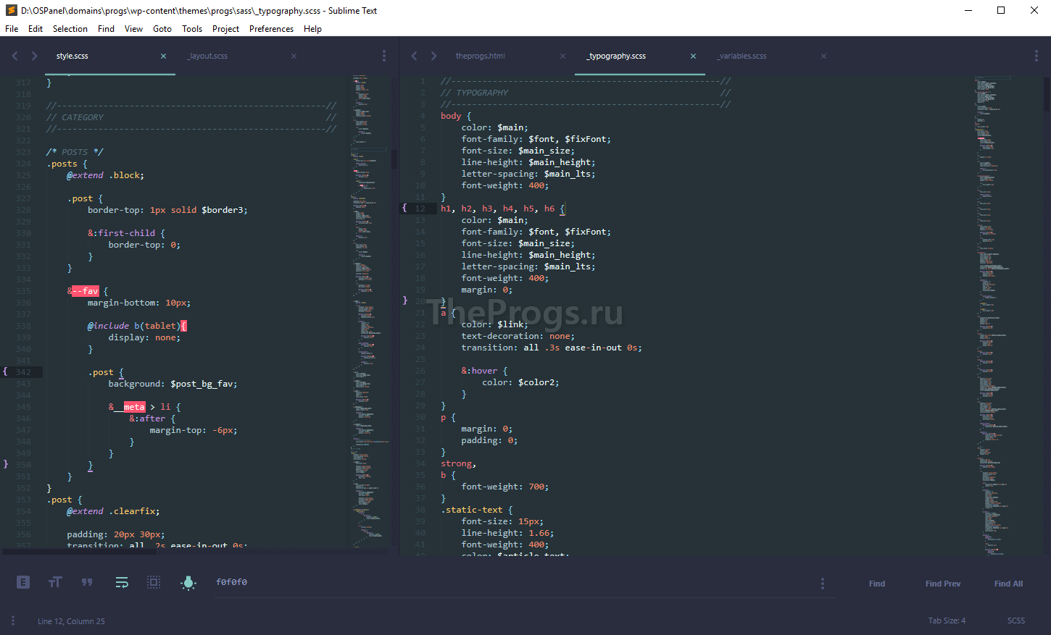
Task: Switch to _layout.scss tab
Action: [x=241, y=56]
